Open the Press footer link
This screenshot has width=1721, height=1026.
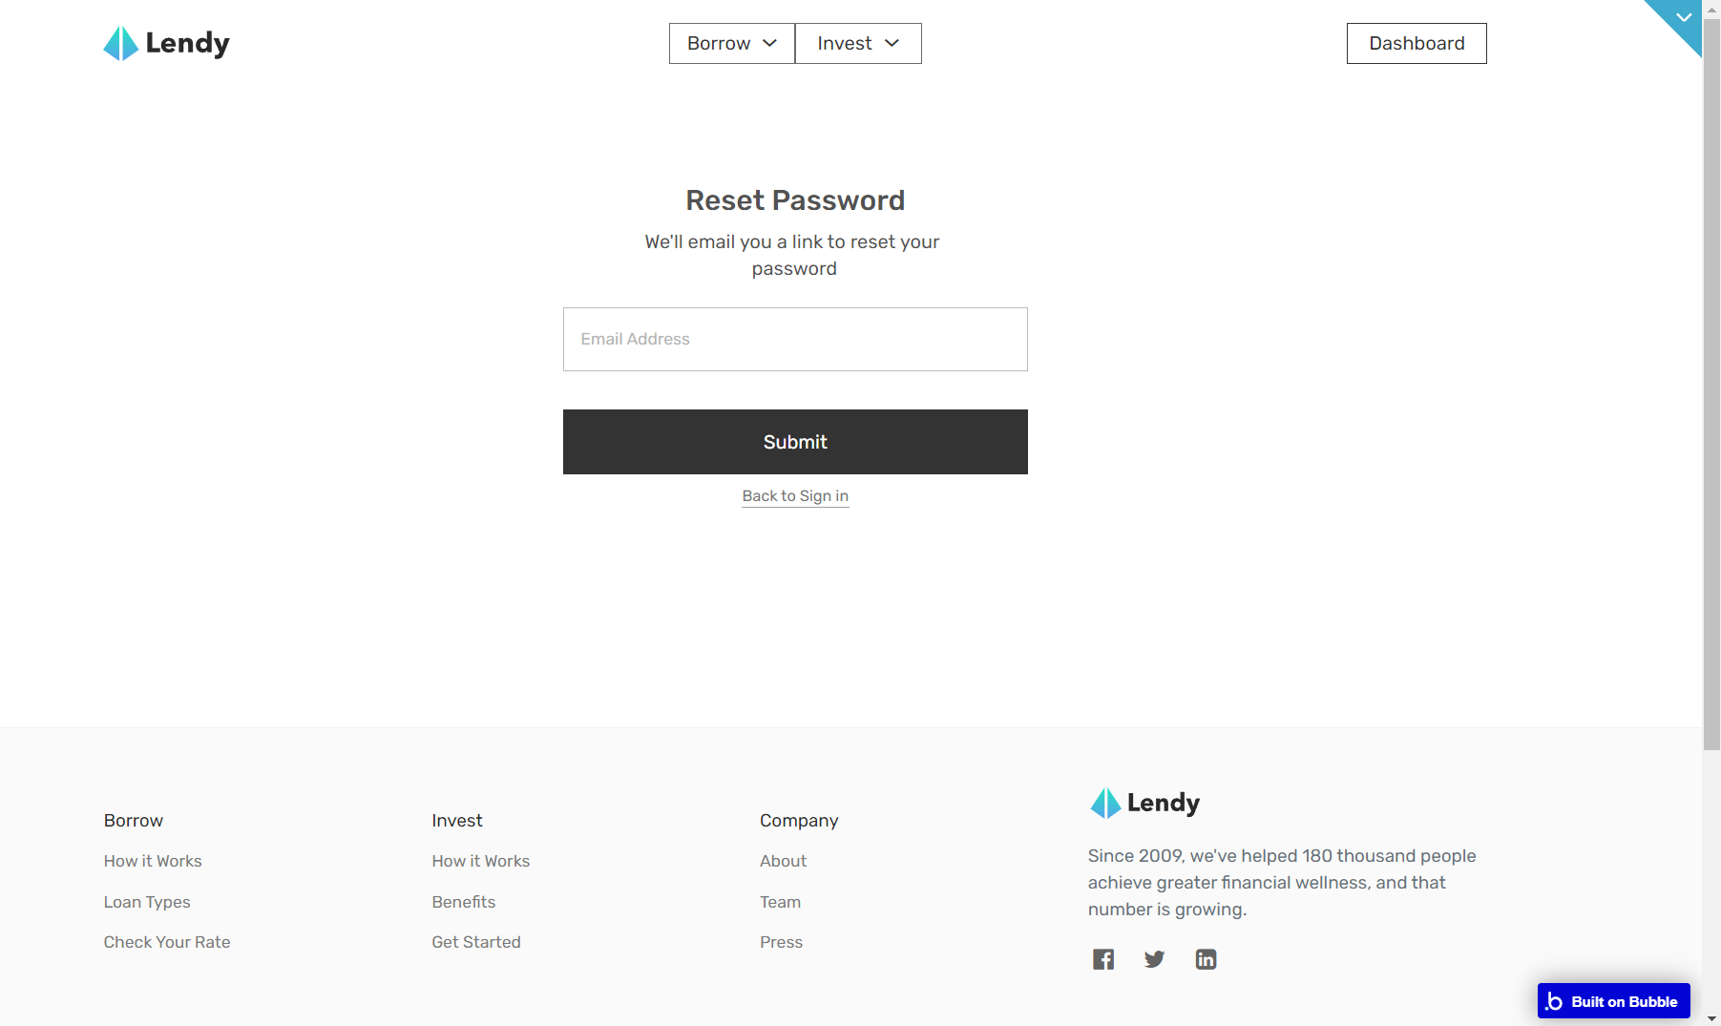click(x=781, y=942)
